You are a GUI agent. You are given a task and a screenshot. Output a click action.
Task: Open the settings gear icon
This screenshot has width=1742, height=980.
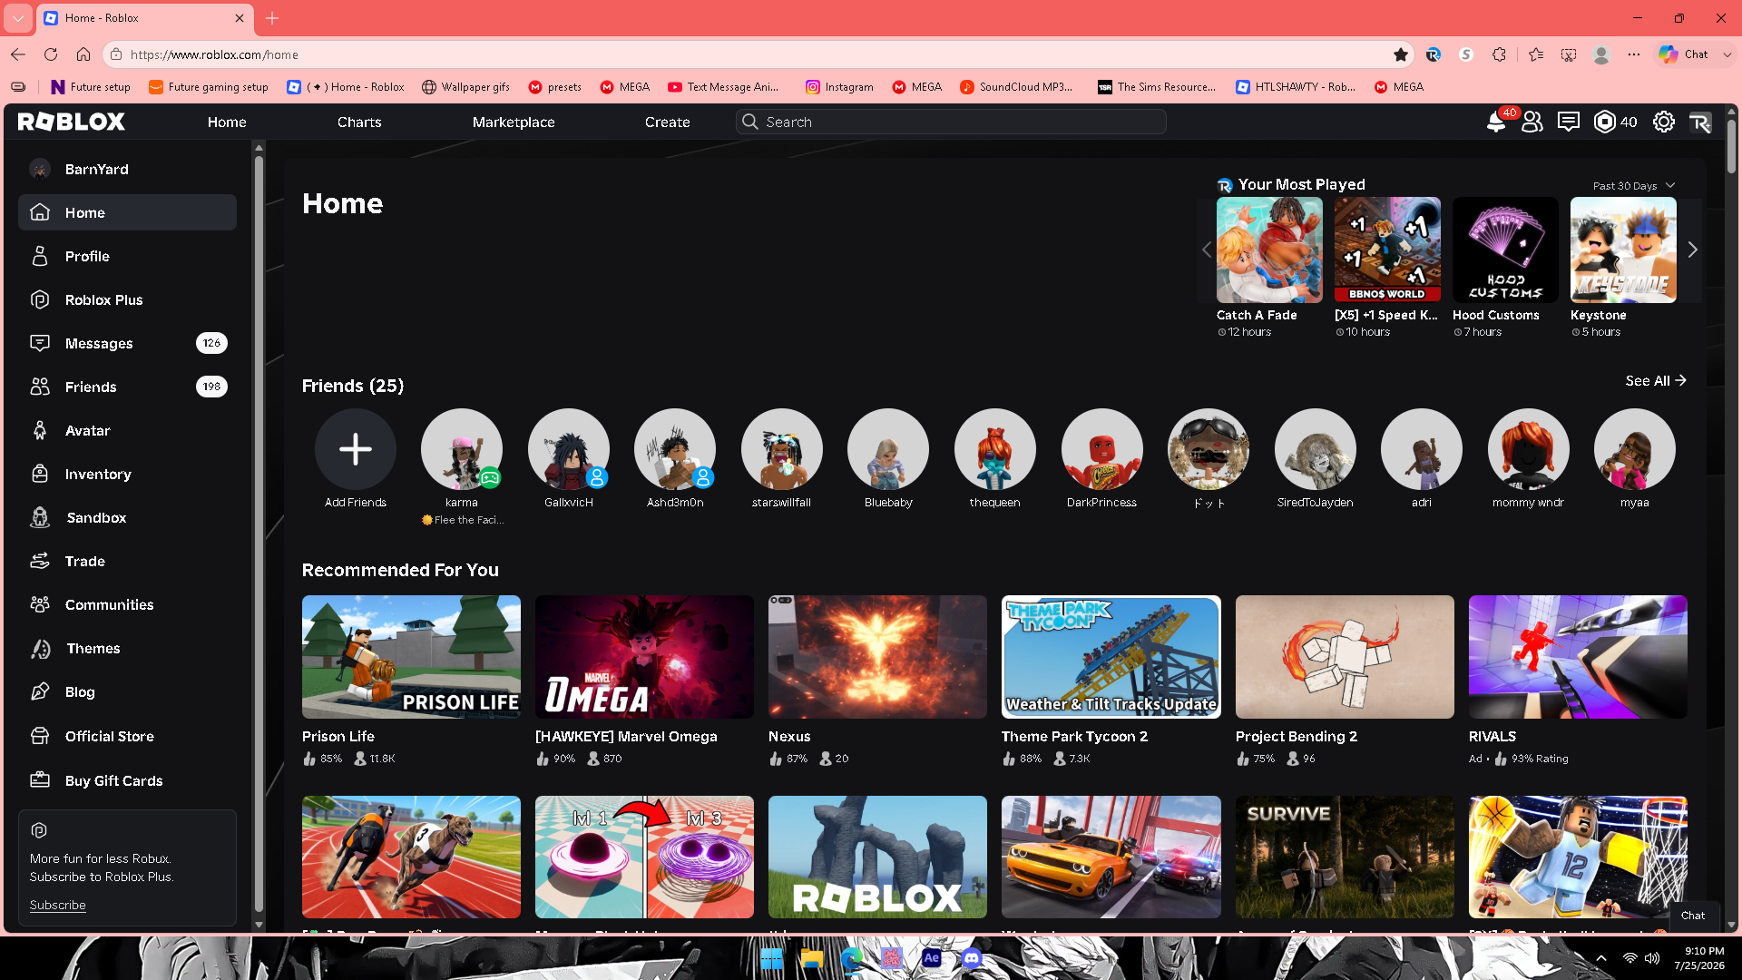pyautogui.click(x=1664, y=122)
